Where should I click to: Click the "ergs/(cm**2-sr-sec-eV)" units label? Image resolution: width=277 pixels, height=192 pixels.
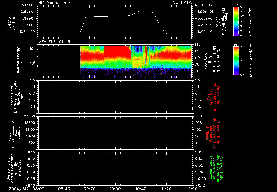[x=250, y=61]
